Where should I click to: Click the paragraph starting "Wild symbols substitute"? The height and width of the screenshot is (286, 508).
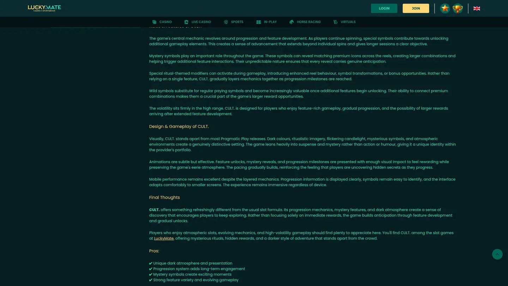coord(299,94)
